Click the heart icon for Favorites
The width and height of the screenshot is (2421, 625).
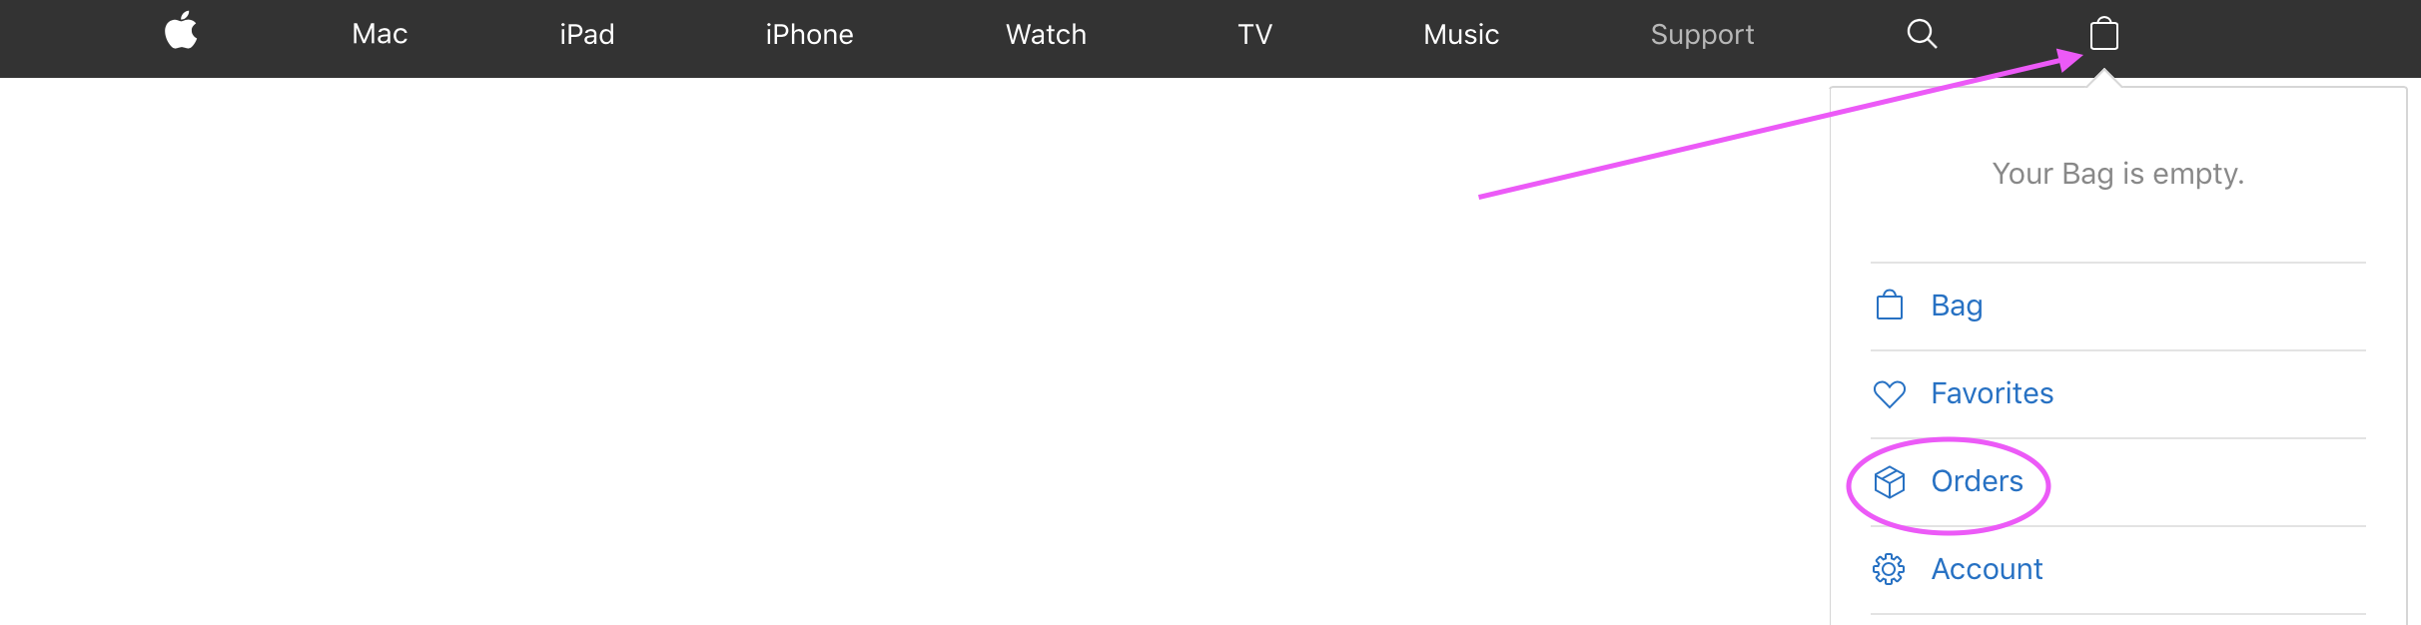coord(1890,393)
